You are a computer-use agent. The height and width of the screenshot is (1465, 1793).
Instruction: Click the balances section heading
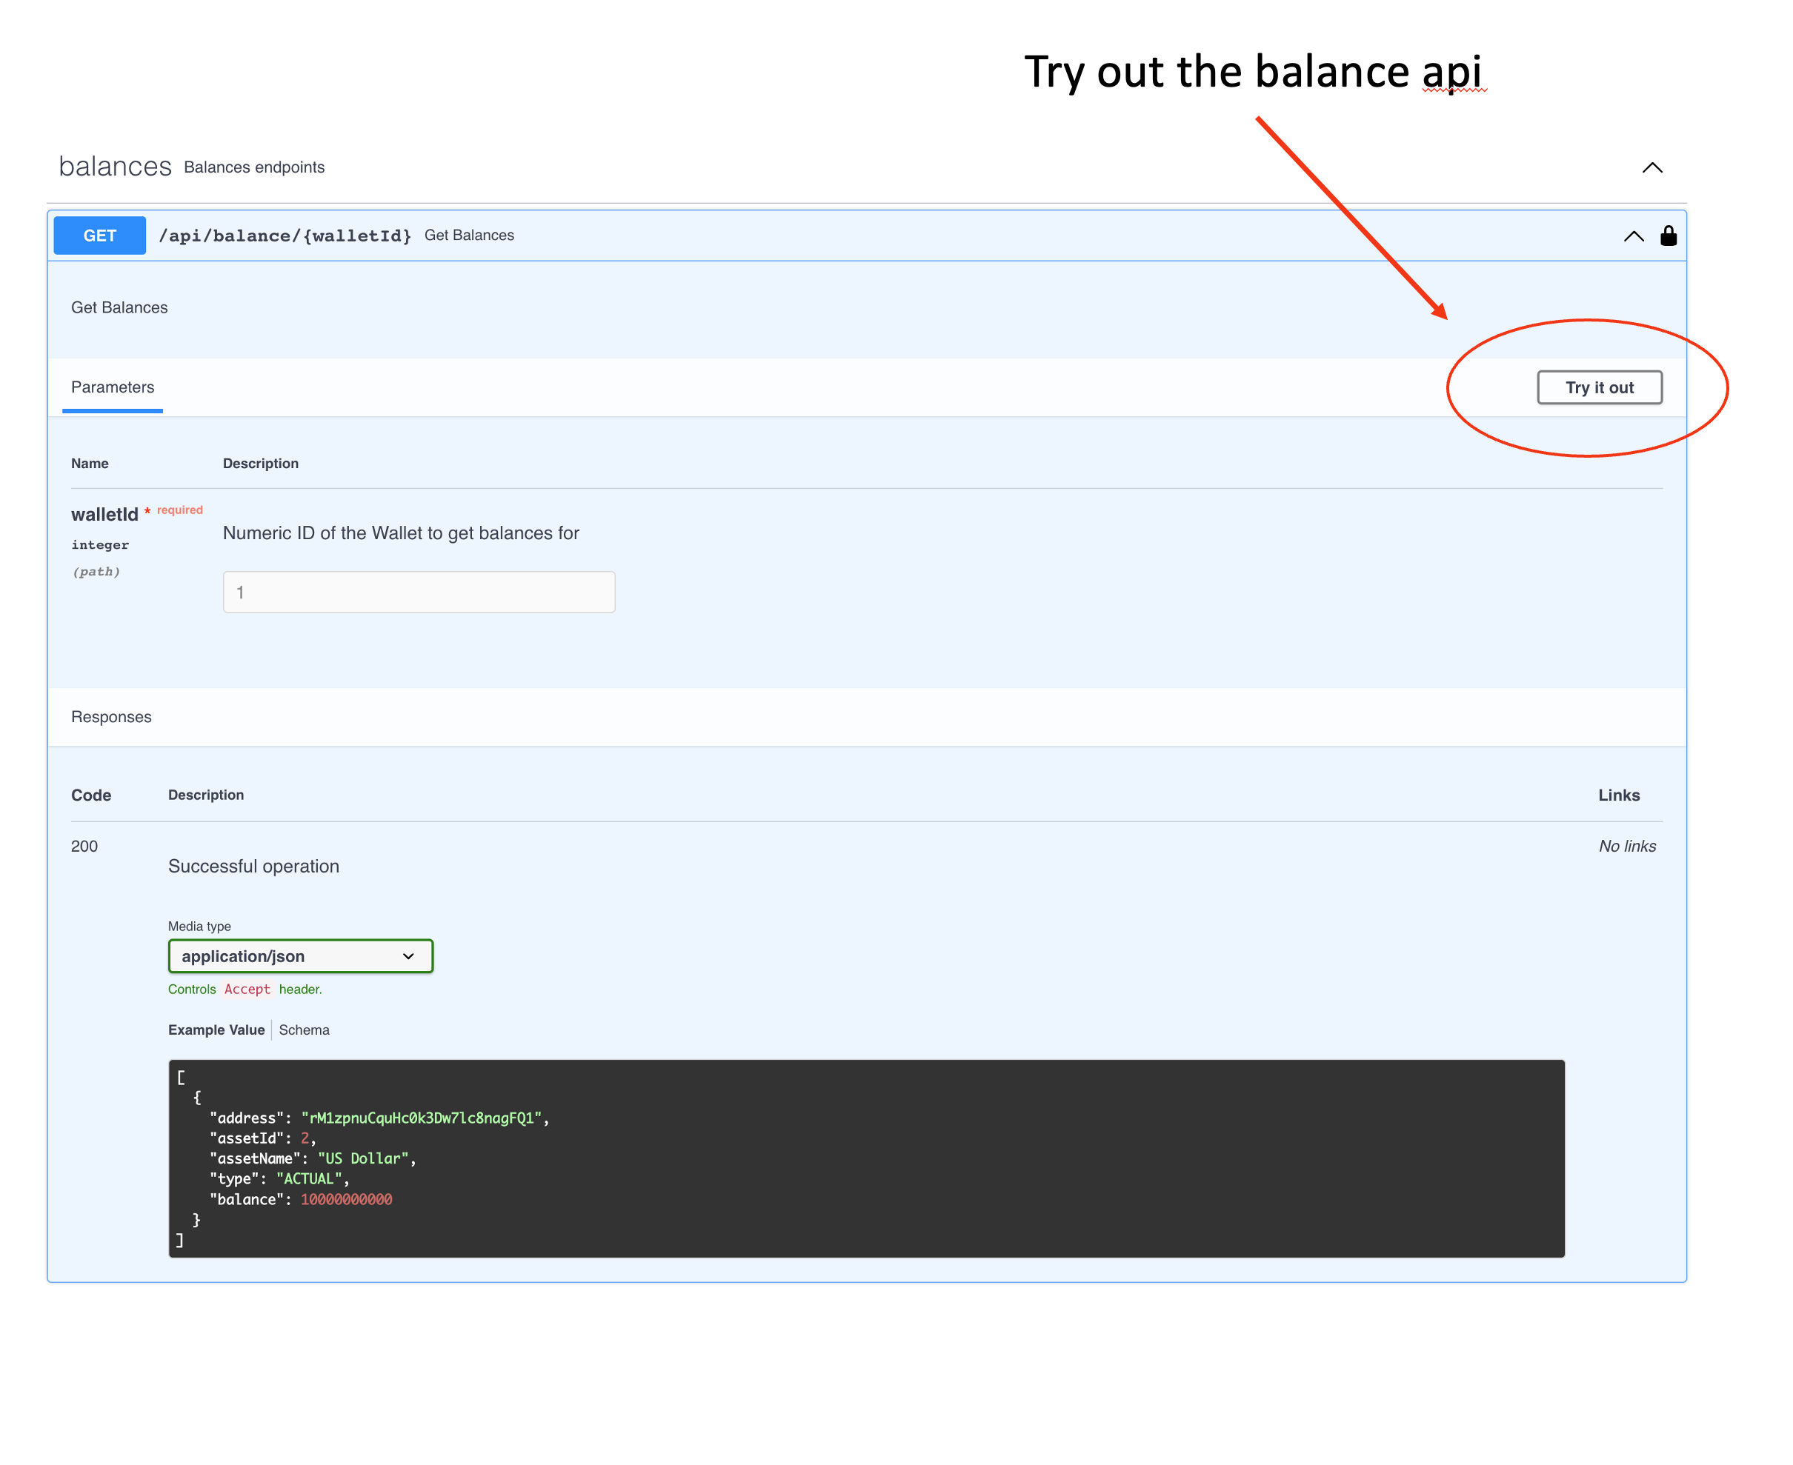(x=115, y=166)
